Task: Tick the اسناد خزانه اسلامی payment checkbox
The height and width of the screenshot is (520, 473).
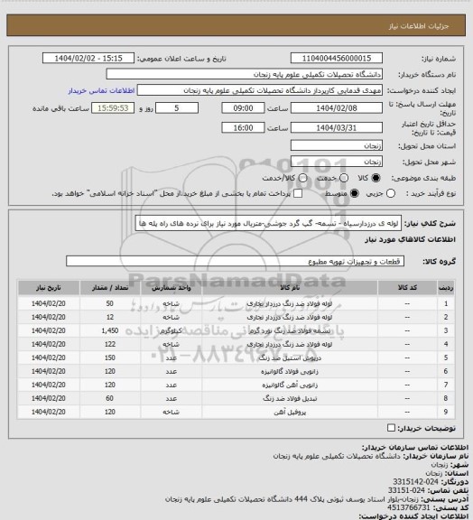Action: point(298,194)
